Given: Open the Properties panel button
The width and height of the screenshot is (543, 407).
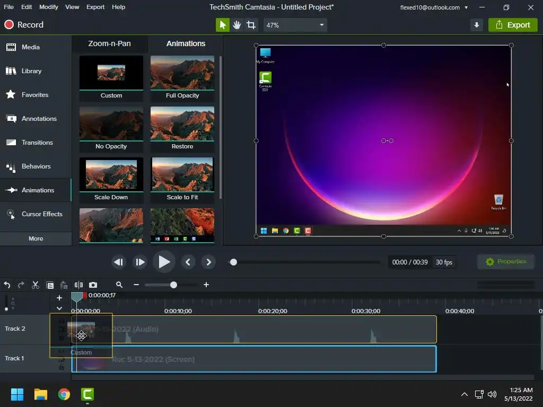Looking at the screenshot, I should [505, 262].
